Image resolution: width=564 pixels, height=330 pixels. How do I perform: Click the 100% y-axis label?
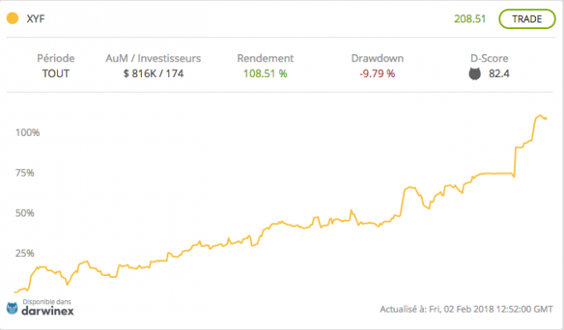pos(27,133)
